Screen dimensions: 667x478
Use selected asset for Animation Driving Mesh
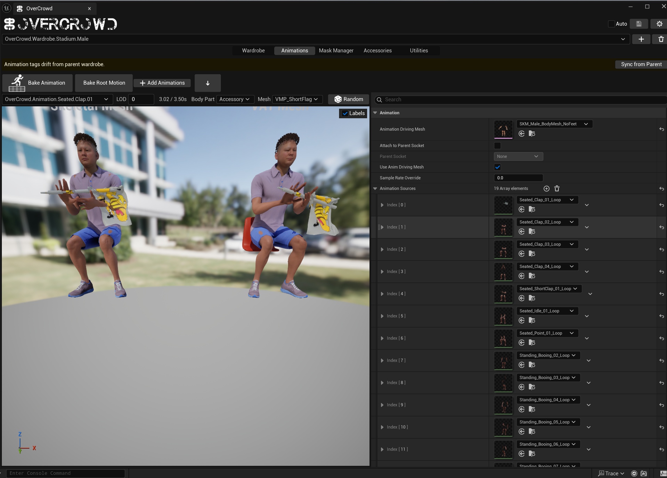521,134
